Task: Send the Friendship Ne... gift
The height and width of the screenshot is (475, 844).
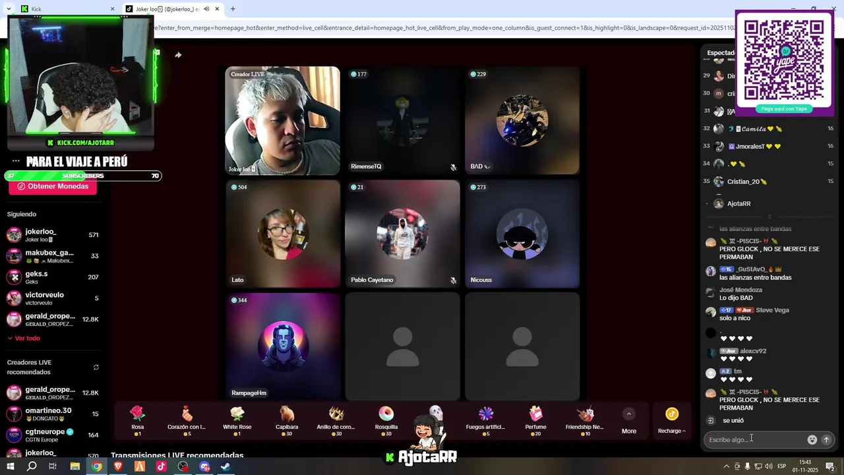Action: [x=585, y=421]
